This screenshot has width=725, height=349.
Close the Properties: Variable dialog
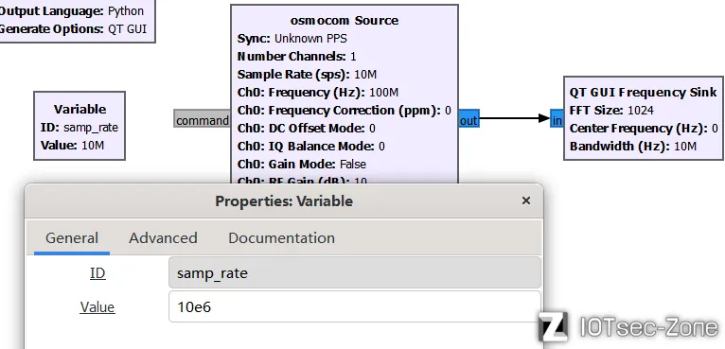[525, 201]
